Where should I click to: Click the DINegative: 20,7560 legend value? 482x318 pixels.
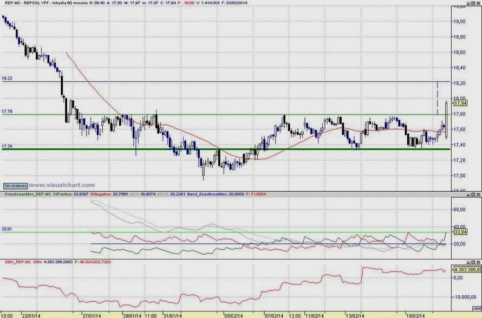click(x=110, y=194)
